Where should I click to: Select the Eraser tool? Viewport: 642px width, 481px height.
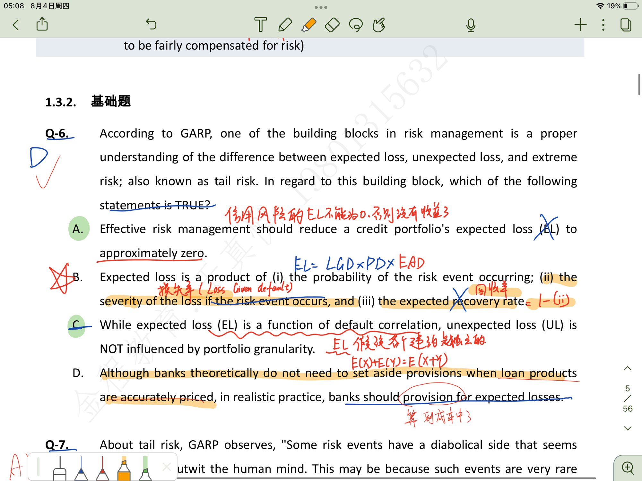click(x=332, y=25)
